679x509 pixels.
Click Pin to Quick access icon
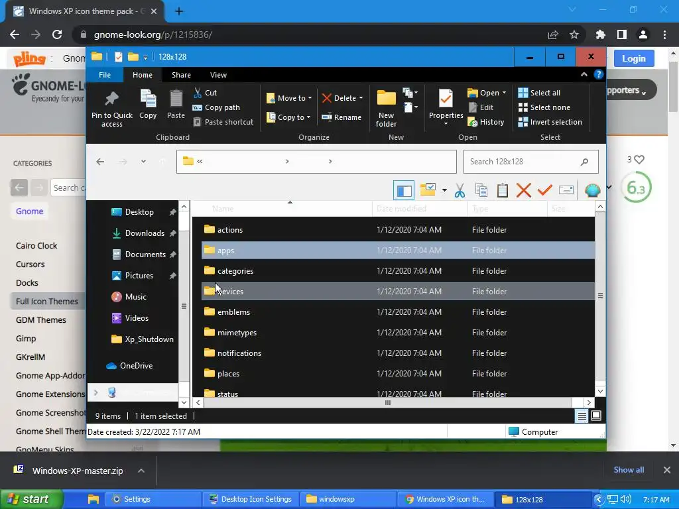click(x=111, y=108)
